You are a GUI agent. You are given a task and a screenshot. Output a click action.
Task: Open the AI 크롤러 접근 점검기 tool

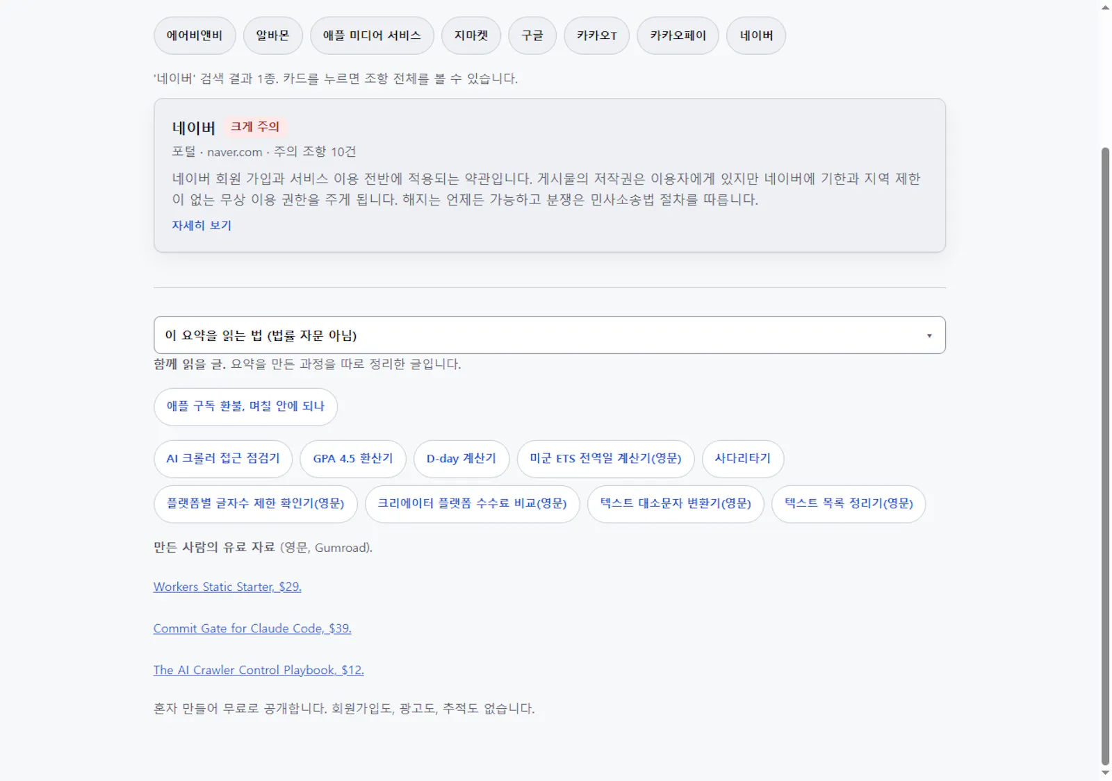(223, 459)
